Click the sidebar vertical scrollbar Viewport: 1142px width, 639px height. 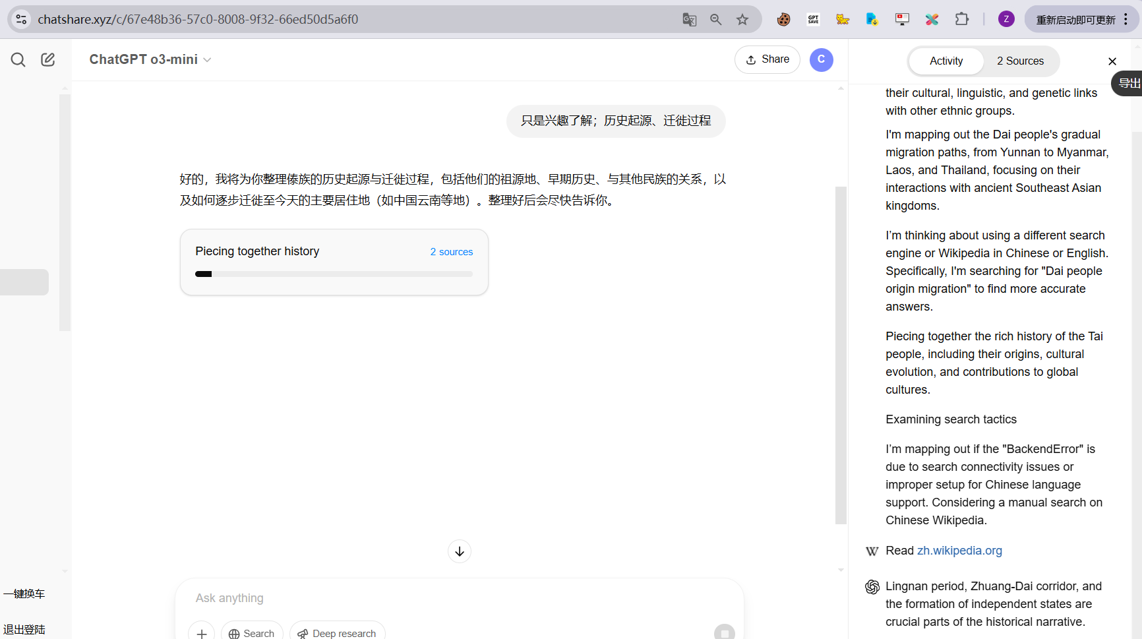click(65, 212)
